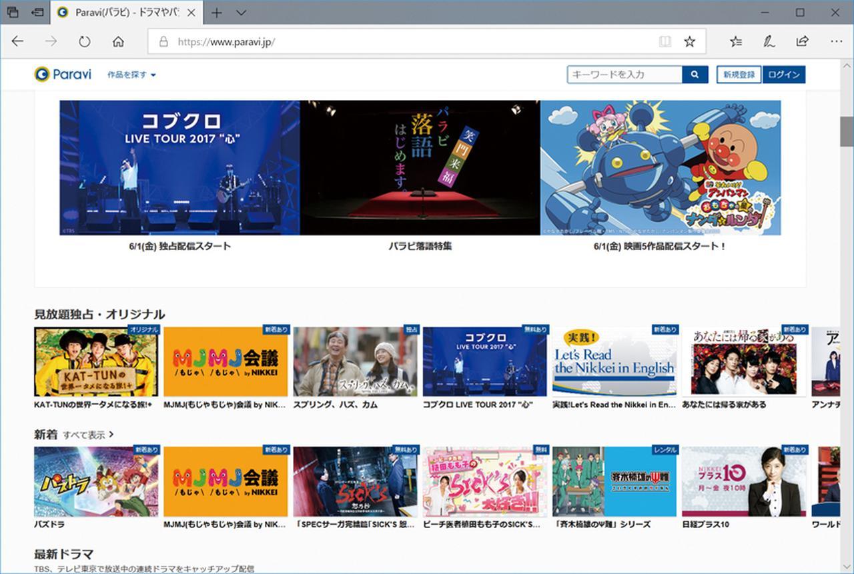Expand 新着 with すべて表示 link

[88, 435]
